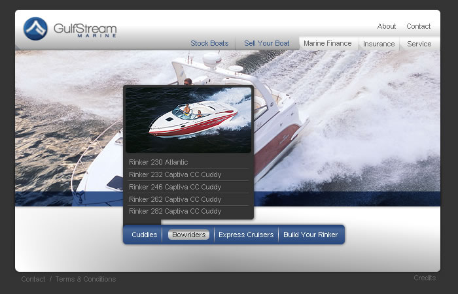Click the GulfStream Marine logo icon
This screenshot has width=458, height=294.
35,29
